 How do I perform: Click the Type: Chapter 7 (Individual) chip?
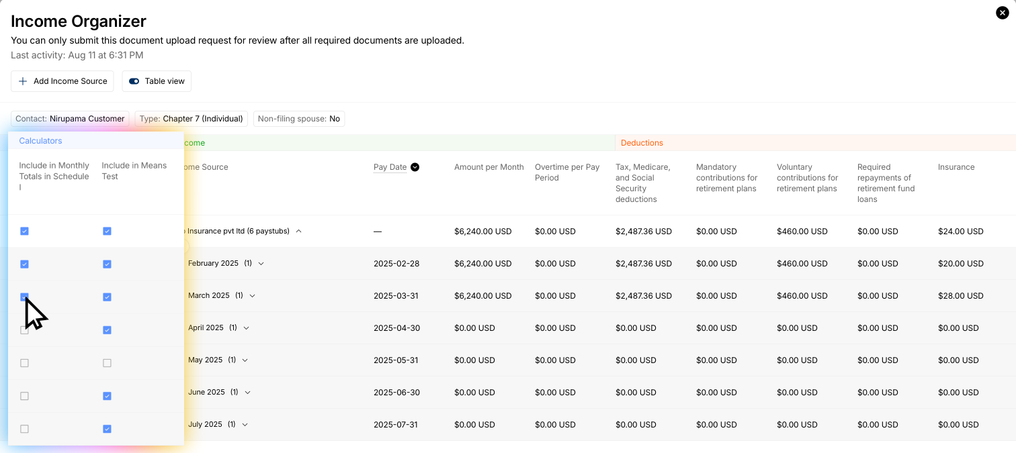pyautogui.click(x=191, y=119)
